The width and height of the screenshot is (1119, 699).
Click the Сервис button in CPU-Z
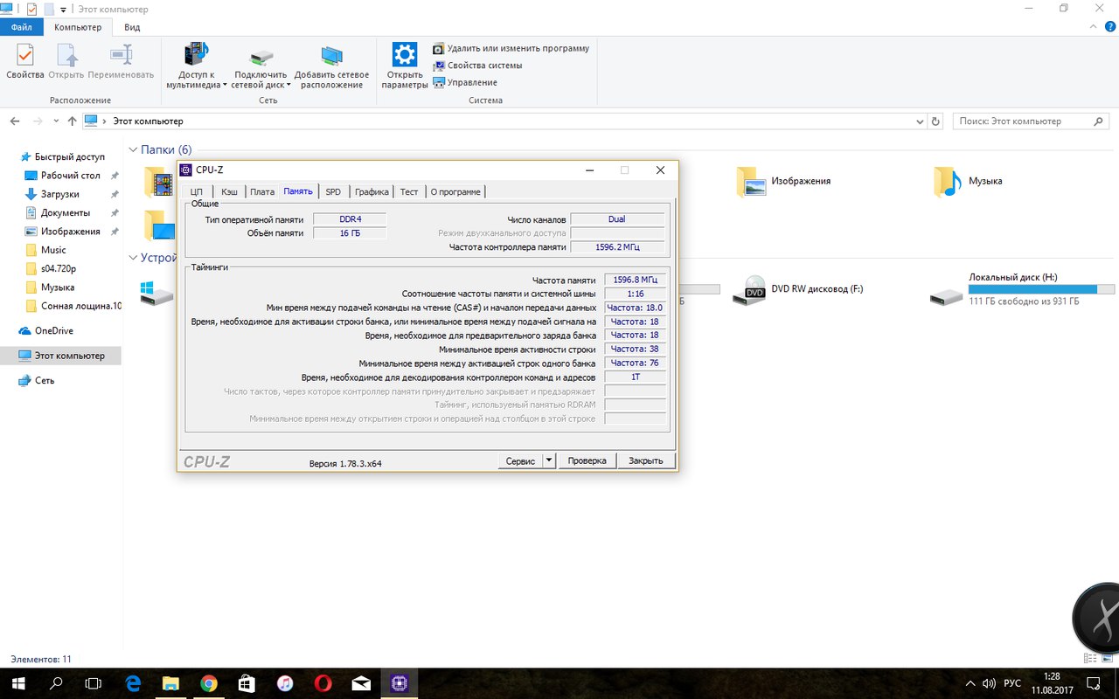click(520, 460)
